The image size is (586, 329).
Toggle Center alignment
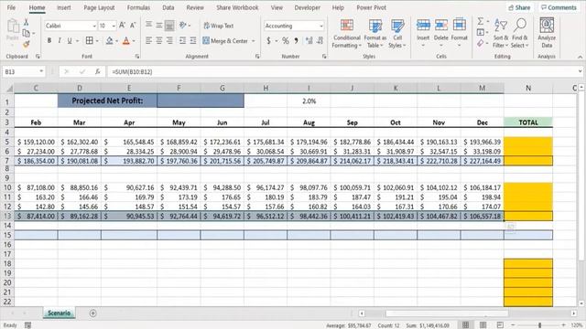click(x=158, y=40)
